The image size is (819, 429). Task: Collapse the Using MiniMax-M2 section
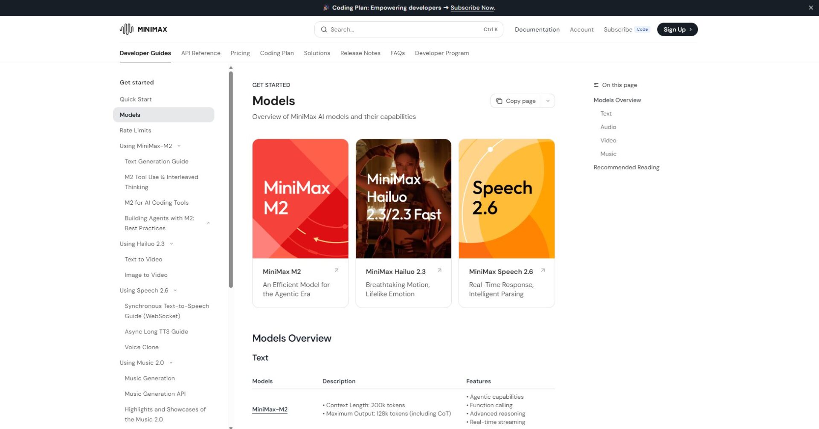click(179, 146)
